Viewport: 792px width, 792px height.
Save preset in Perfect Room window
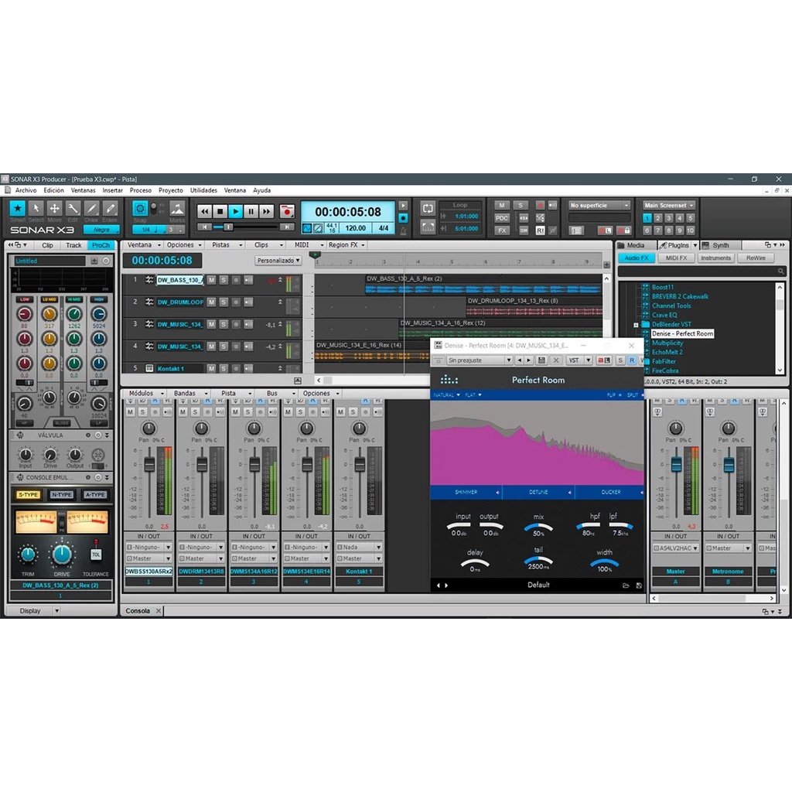point(541,360)
